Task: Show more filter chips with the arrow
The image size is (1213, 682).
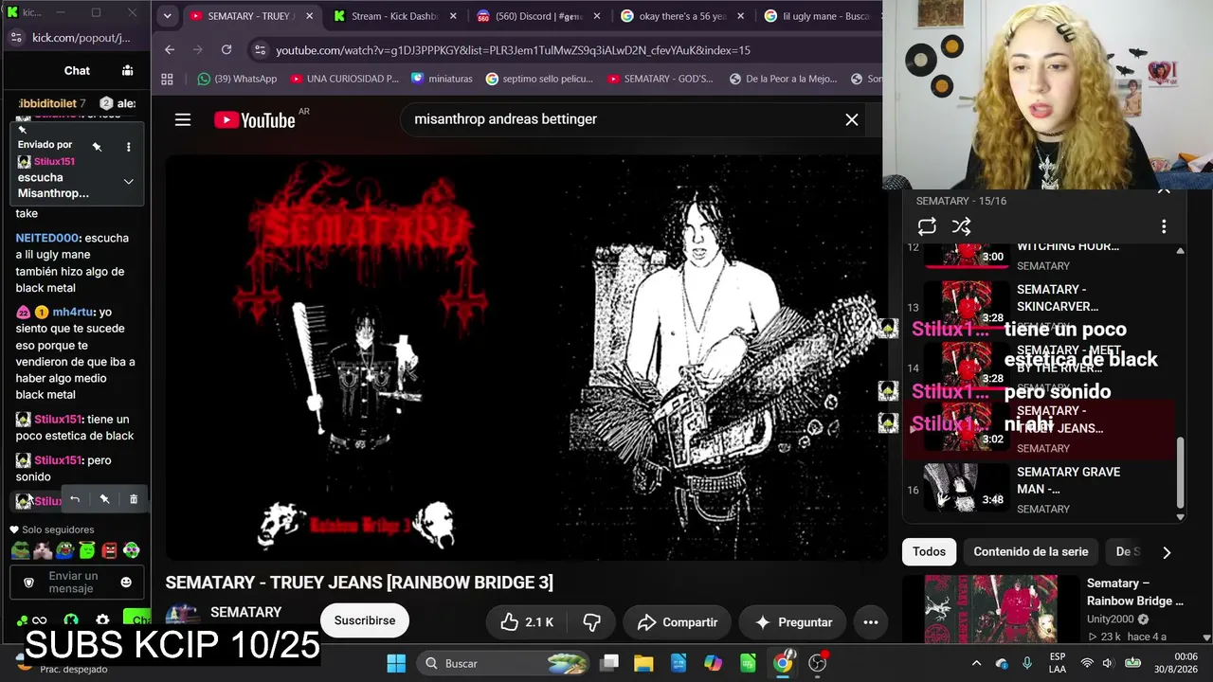Action: click(1167, 552)
